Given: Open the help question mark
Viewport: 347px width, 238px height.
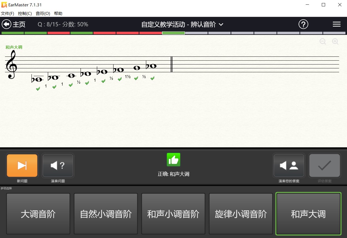Looking at the screenshot, I should point(303,24).
